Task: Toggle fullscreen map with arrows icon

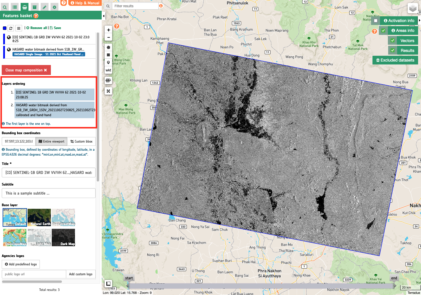Action: (108, 91)
